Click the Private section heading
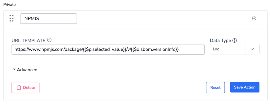The height and width of the screenshot is (105, 270). (10, 5)
